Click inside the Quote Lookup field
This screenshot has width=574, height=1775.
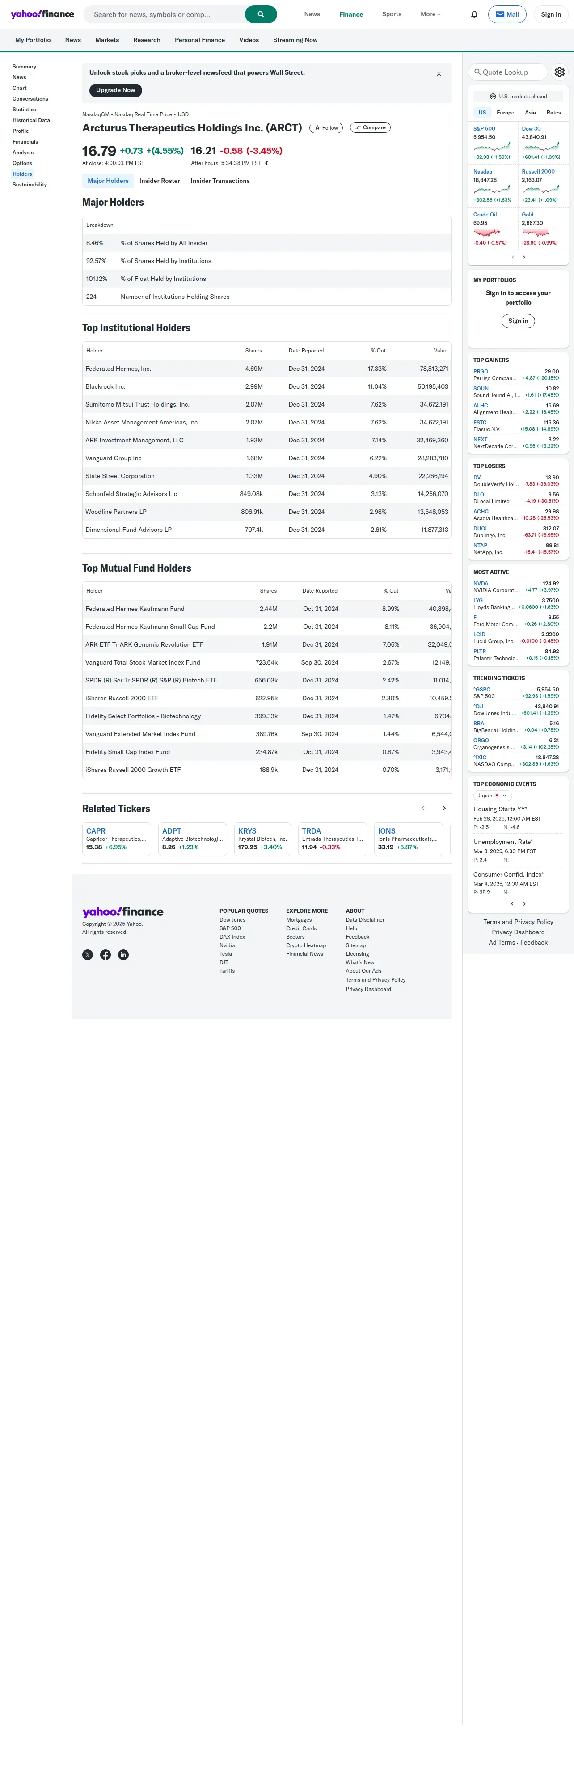(508, 72)
